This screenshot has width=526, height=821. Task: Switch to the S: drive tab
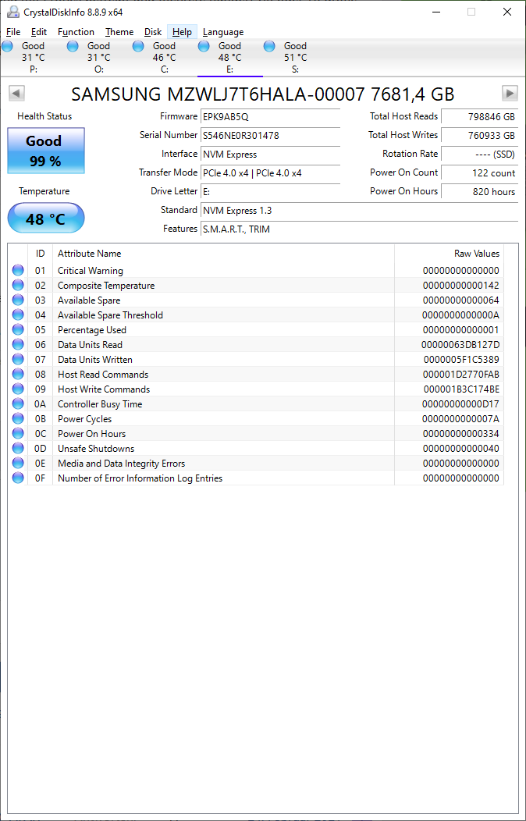click(295, 58)
